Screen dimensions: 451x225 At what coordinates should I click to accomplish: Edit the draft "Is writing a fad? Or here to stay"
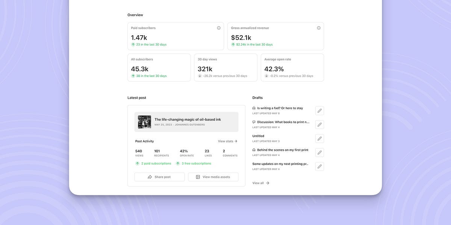(x=319, y=110)
